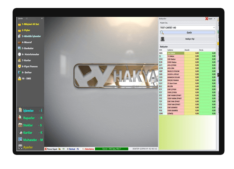Open the 4-Masraf wallet icon
Screen dimensions: 234x169
coord(19,42)
